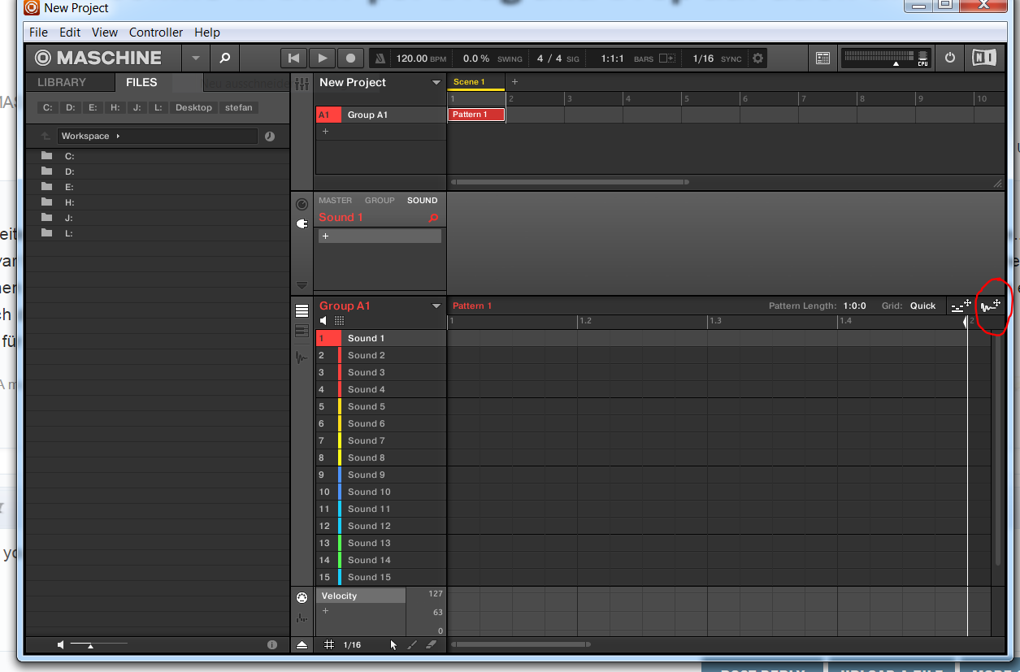Viewport: 1020px width, 672px height.
Task: Select the Desktop location shortcut
Action: [193, 107]
